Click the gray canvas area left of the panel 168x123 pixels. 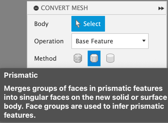pyautogui.click(x=13, y=34)
